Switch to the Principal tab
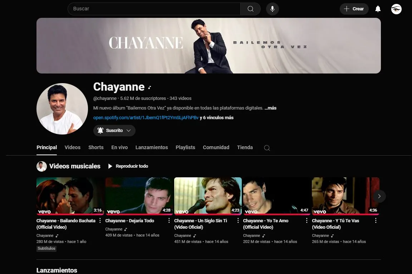The width and height of the screenshot is (412, 274). point(46,147)
